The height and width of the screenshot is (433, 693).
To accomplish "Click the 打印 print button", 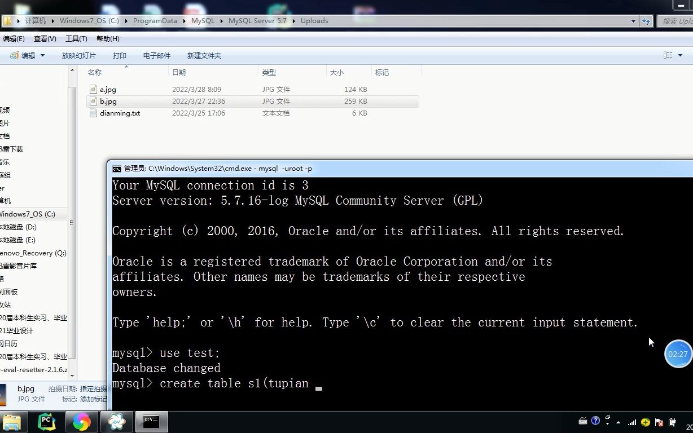I will (x=120, y=55).
